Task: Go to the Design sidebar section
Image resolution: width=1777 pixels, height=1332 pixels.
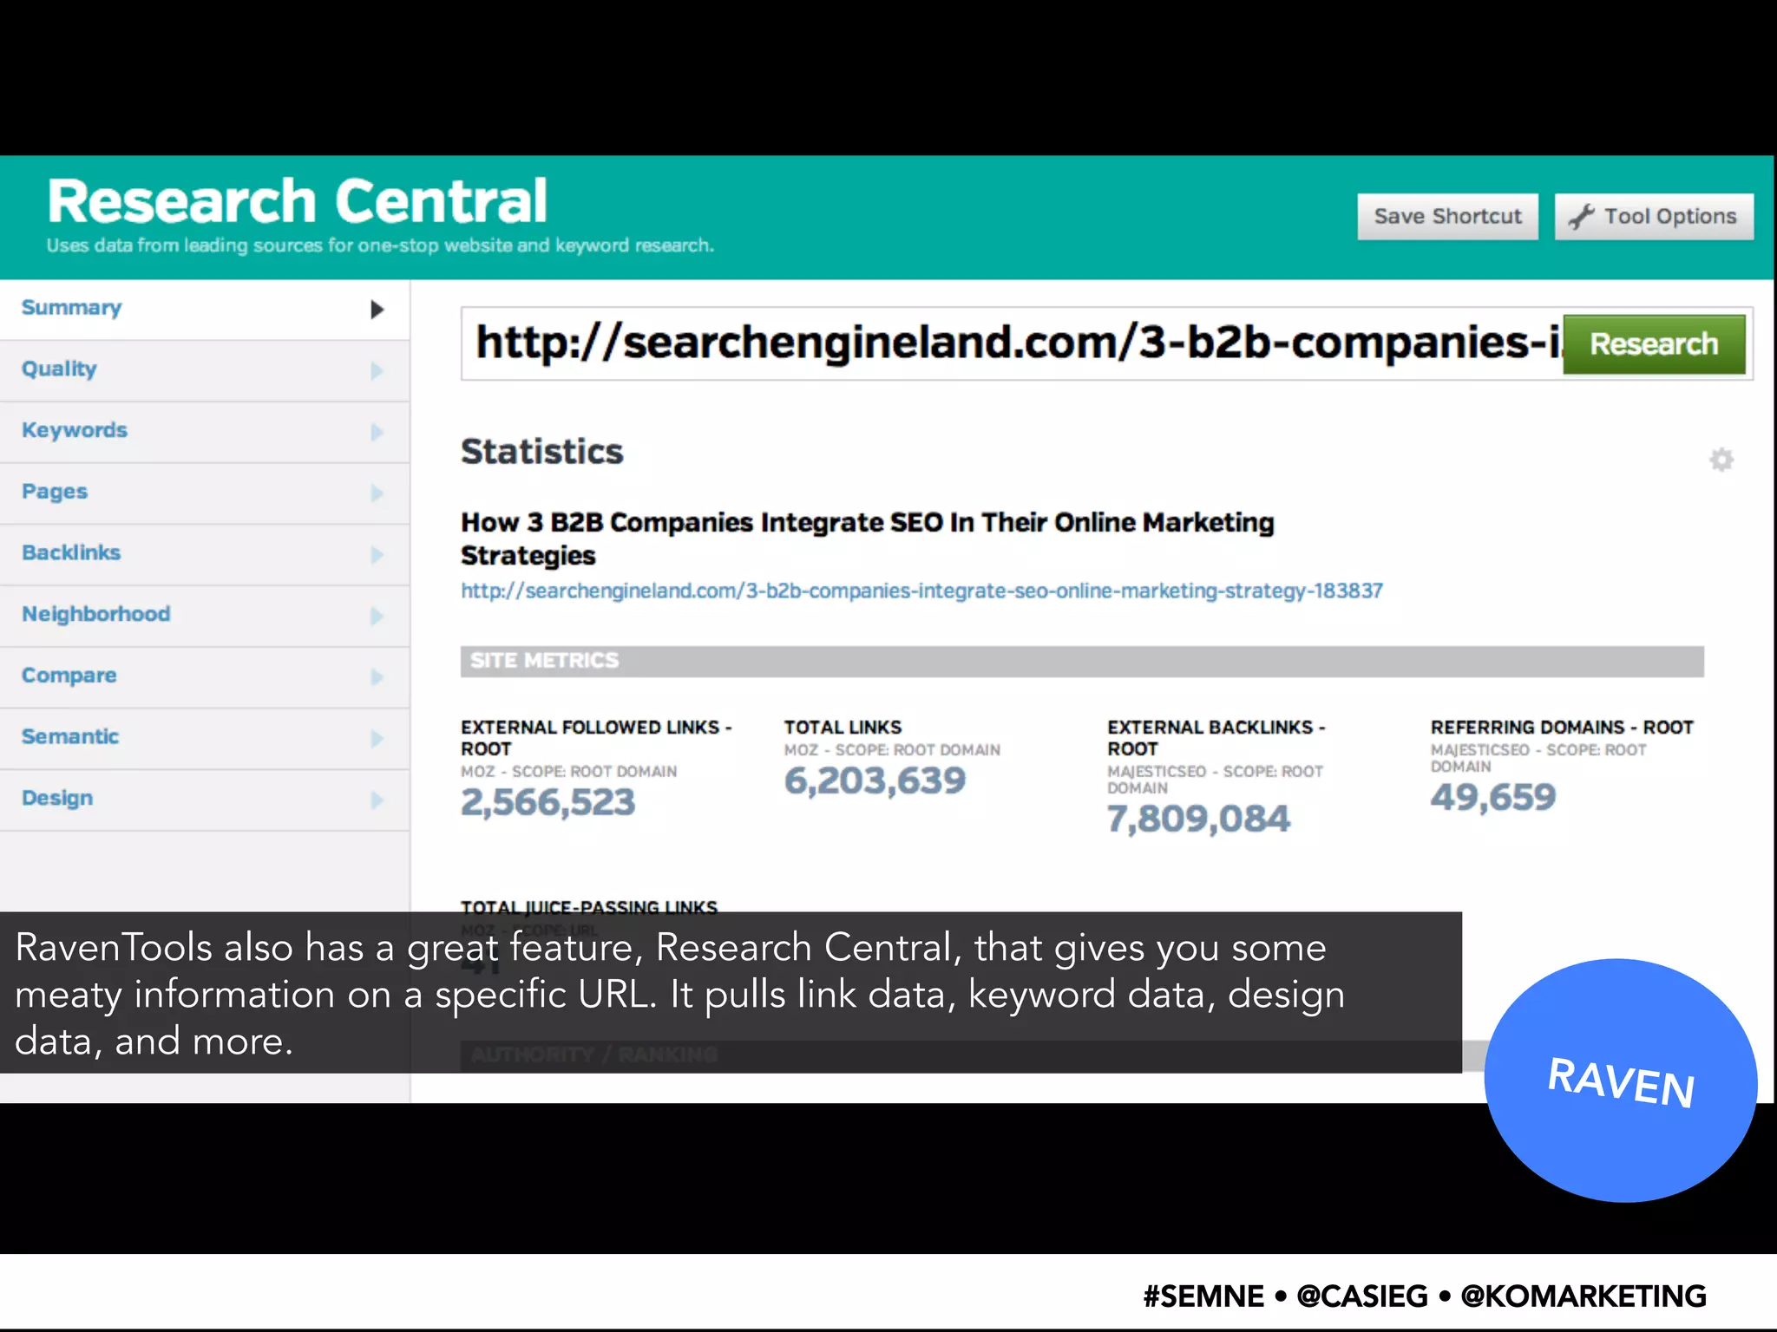Action: coord(205,799)
